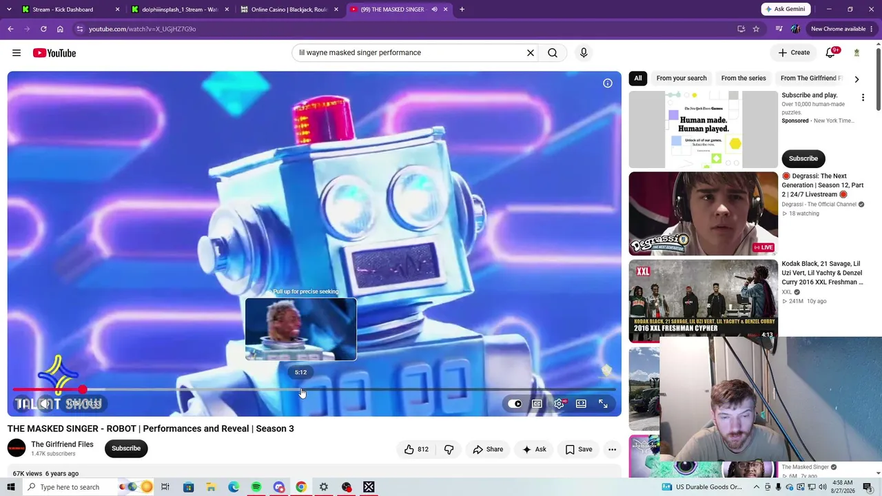
Task: Mute the video with the speaker icon
Action: tap(44, 404)
